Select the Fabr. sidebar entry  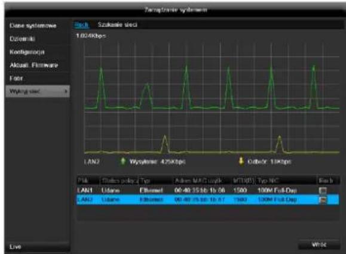[16, 78]
